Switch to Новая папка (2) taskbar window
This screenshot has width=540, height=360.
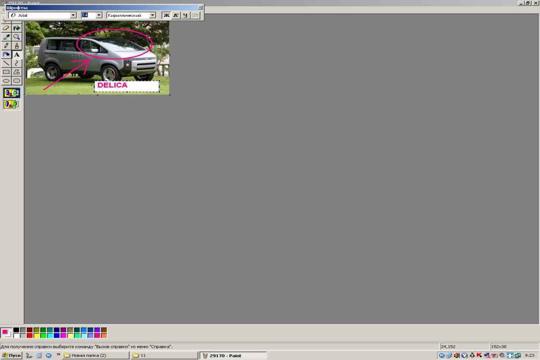click(x=95, y=356)
